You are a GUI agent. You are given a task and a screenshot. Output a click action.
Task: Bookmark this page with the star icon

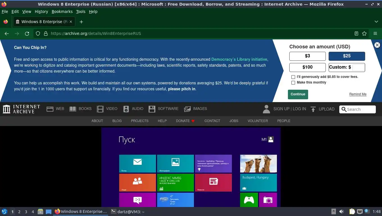point(364,33)
